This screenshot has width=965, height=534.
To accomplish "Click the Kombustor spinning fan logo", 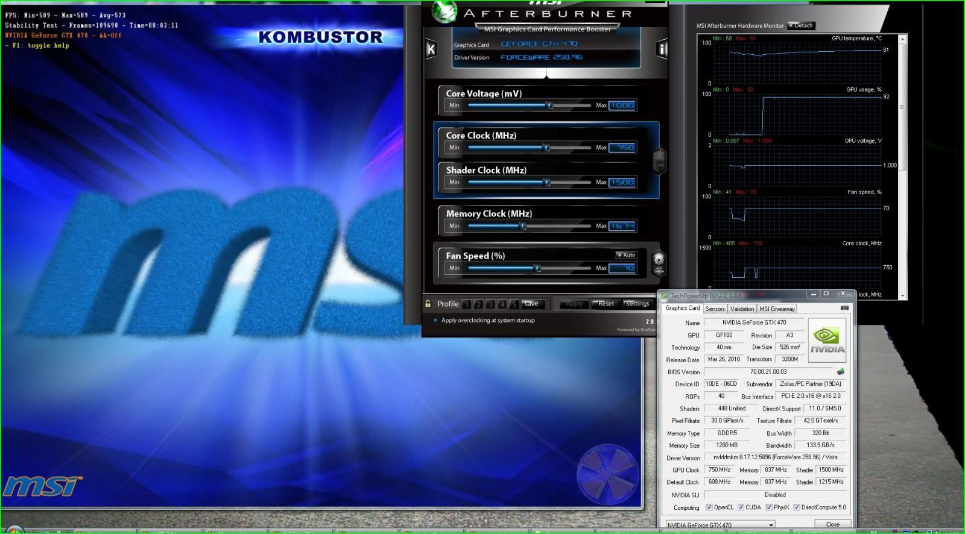I will coord(607,476).
